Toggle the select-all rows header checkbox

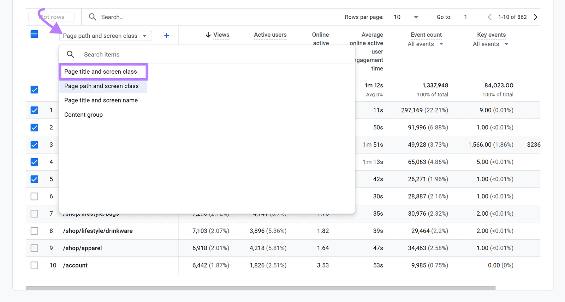(34, 34)
